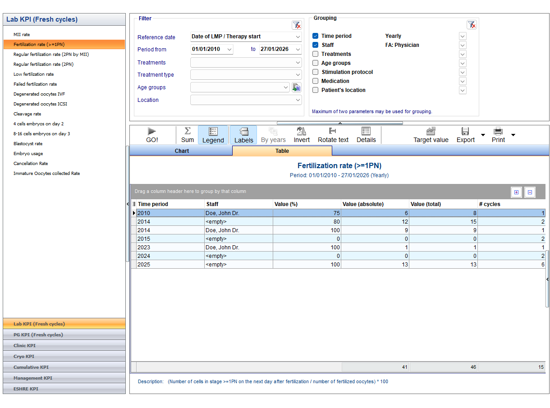
Task: Open the Location filter dropdown
Action: pos(298,100)
